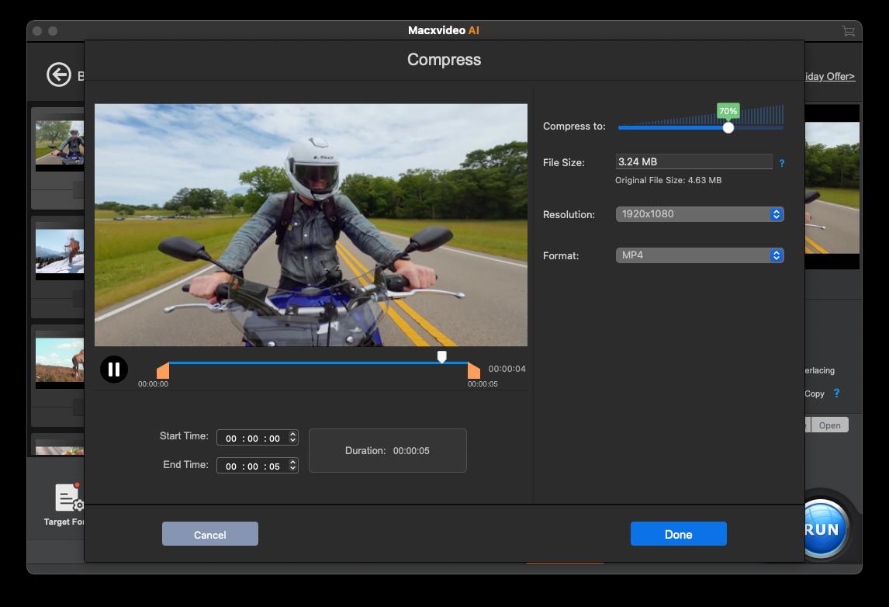
Task: Click the Auto Copy help question mark
Action: click(836, 394)
